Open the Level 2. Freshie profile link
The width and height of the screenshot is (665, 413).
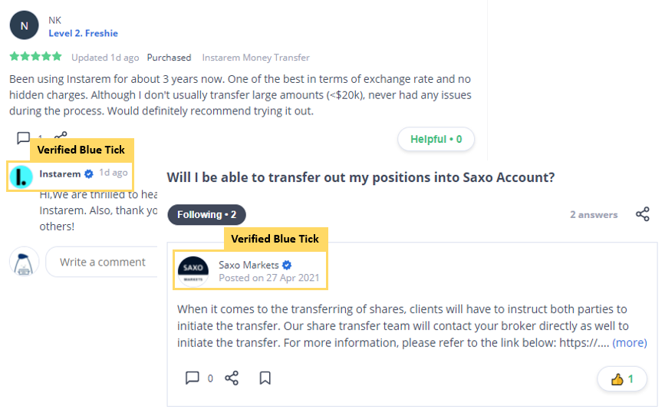click(83, 33)
